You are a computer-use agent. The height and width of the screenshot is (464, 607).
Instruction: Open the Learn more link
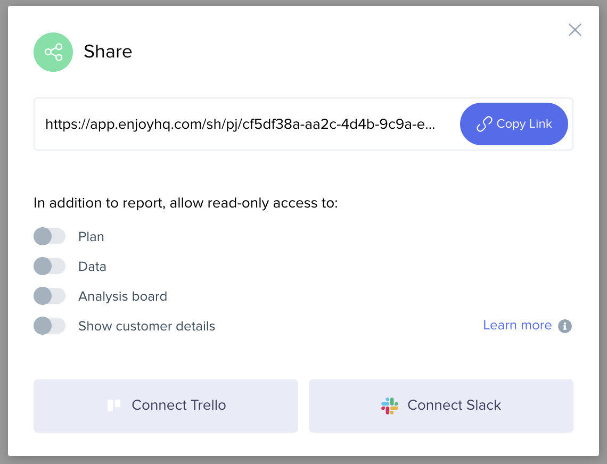pos(517,326)
